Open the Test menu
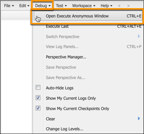144x134 pixels. pos(61,6)
